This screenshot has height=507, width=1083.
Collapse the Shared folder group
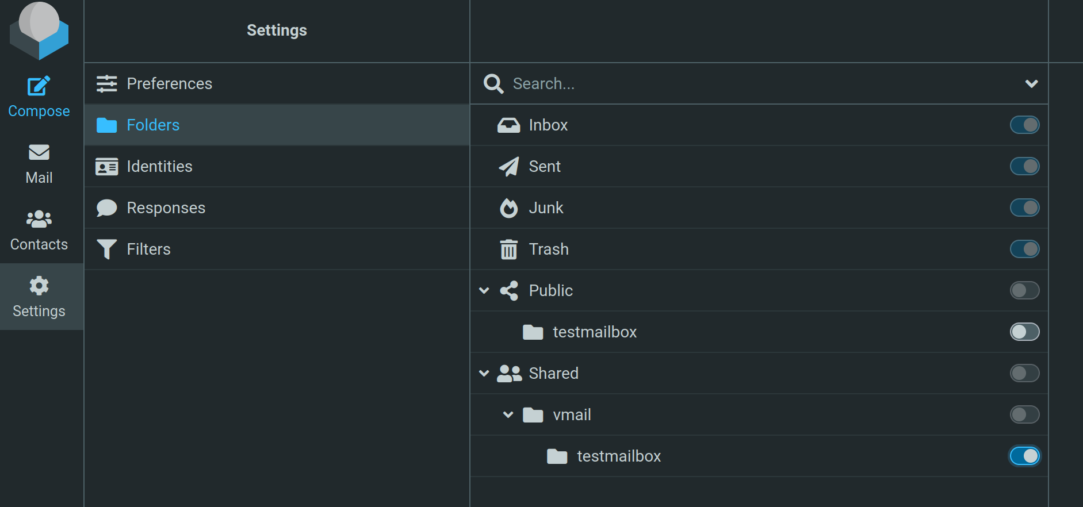pos(484,374)
